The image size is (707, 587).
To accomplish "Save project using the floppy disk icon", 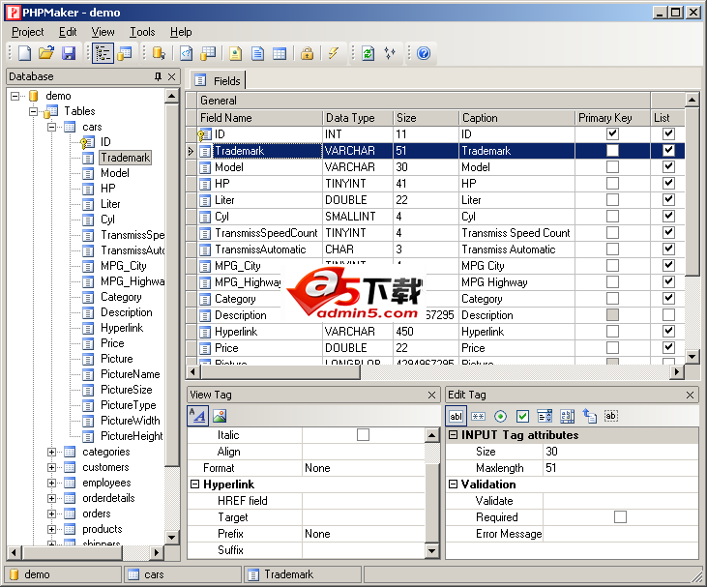I will pyautogui.click(x=69, y=53).
